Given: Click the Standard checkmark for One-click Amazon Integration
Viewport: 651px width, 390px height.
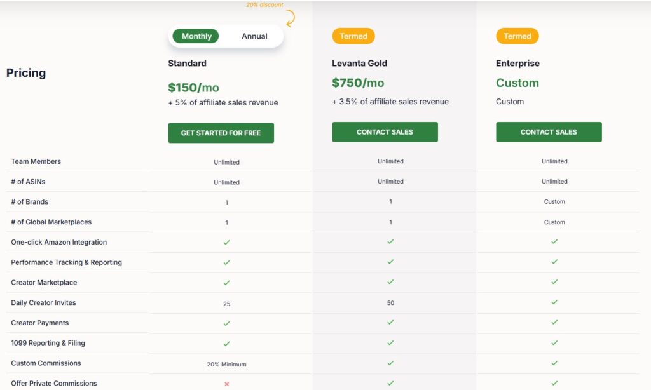Looking at the screenshot, I should click(x=227, y=242).
